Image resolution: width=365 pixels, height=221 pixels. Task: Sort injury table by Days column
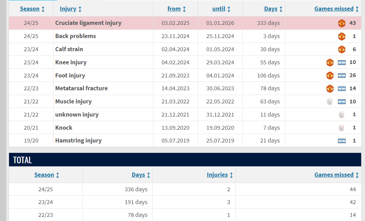point(273,9)
